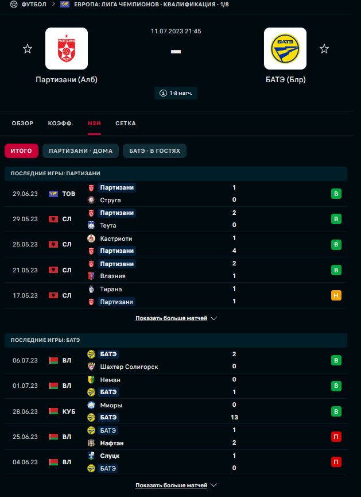Select the H2H tab
The width and height of the screenshot is (361, 497).
pos(94,124)
